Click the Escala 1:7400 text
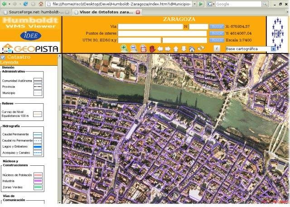Image resolution: width=290 pixels, height=207 pixels. pos(239,40)
